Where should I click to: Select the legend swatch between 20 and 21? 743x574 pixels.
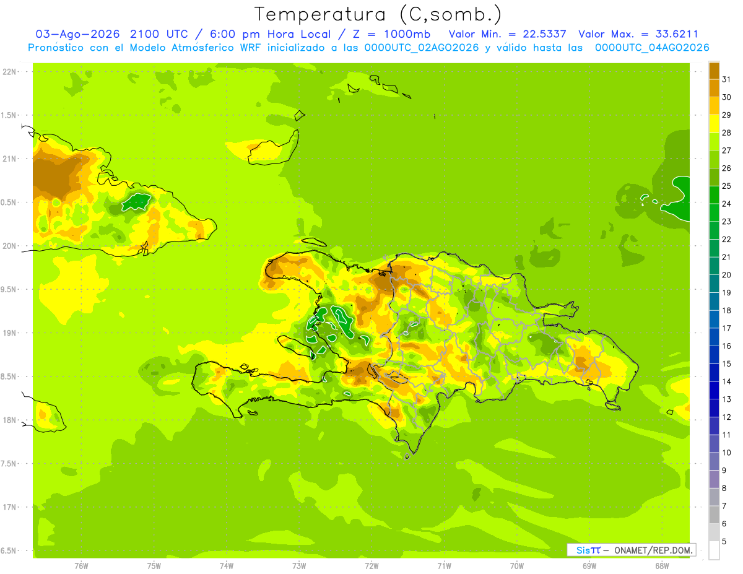click(714, 266)
